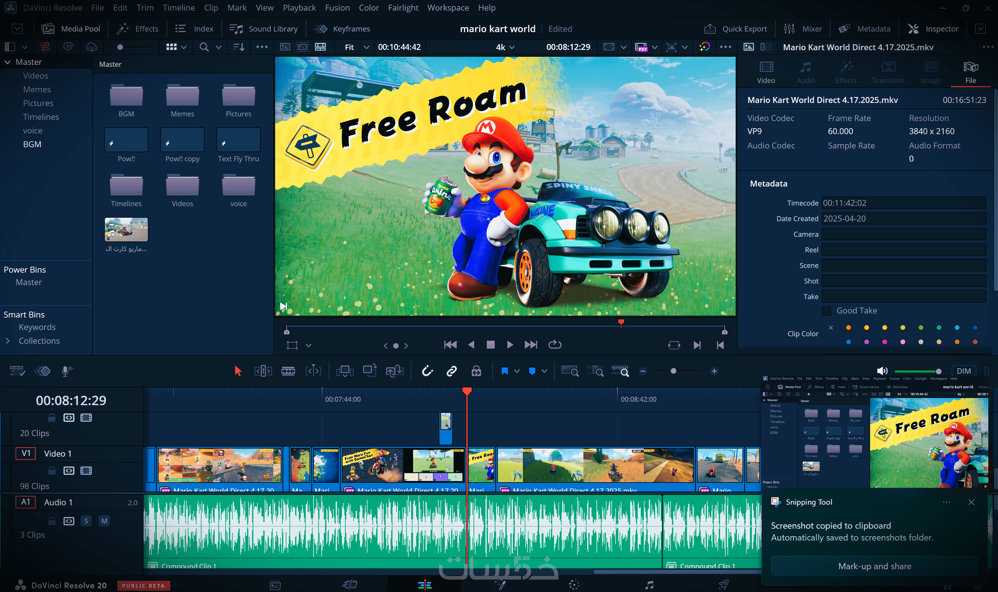998x592 pixels.
Task: Mute Audio 1 track with M button
Action: pyautogui.click(x=104, y=521)
